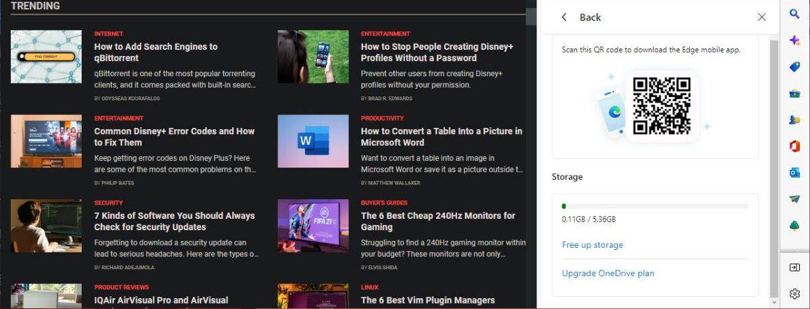Open 'The 6 Best Vim Plugin Managers' headline

point(428,300)
